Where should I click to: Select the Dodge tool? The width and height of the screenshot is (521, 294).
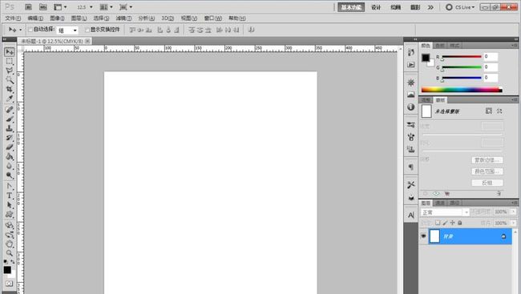(10, 175)
